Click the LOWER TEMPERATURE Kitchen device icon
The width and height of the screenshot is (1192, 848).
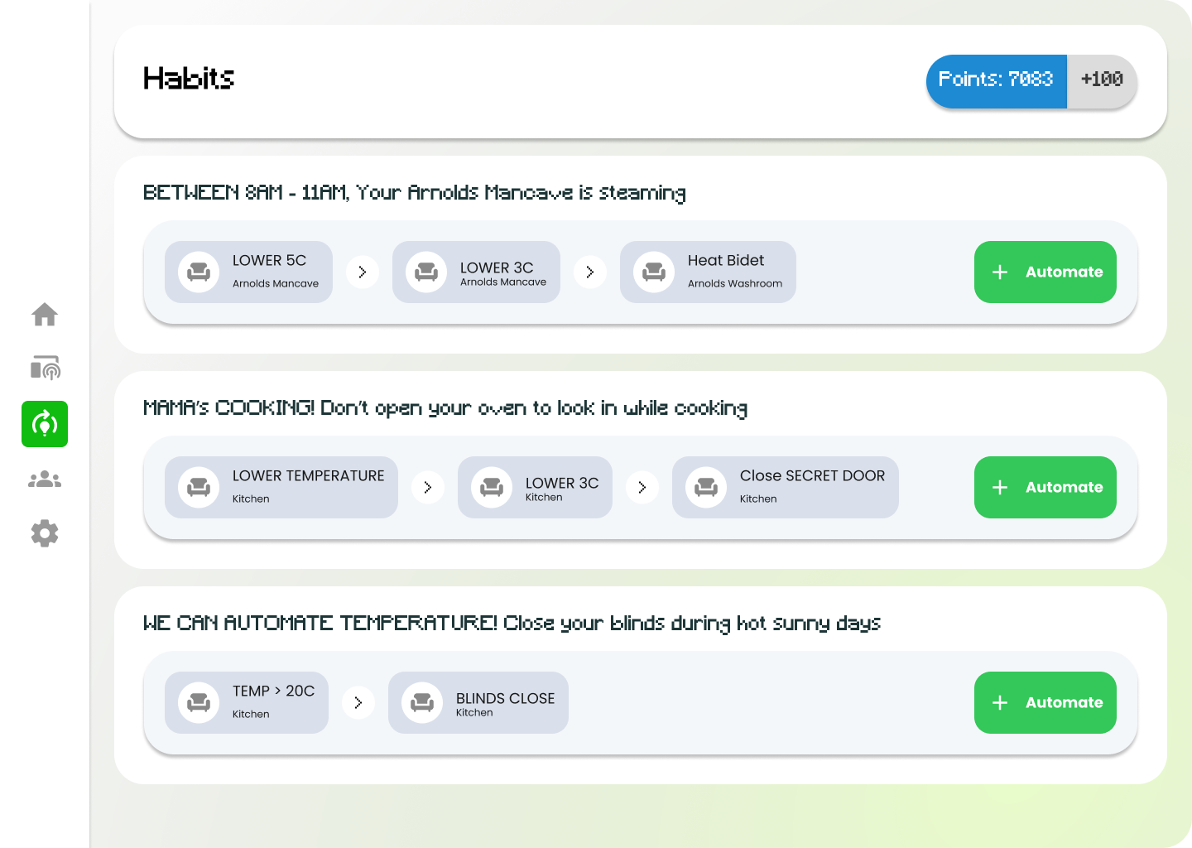pos(198,487)
